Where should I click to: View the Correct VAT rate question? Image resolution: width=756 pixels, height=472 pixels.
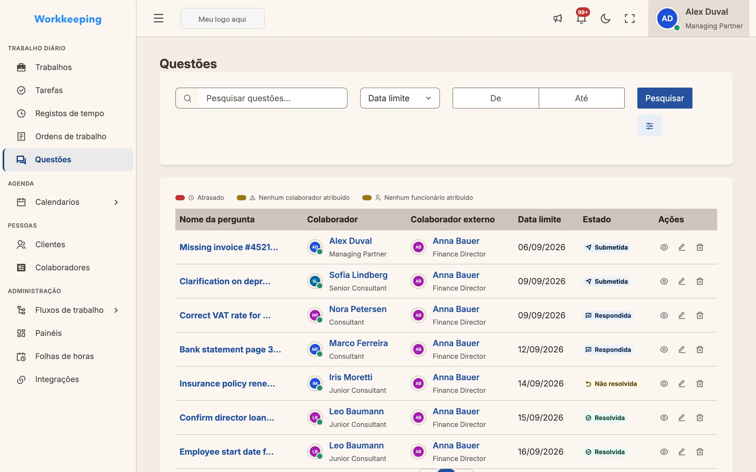click(664, 315)
